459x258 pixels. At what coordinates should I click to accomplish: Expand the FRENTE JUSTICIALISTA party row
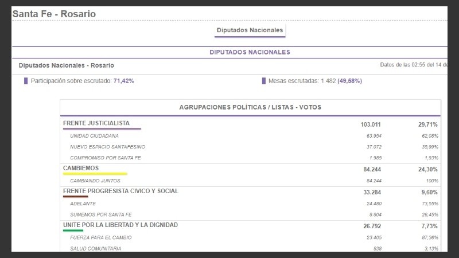coord(96,123)
